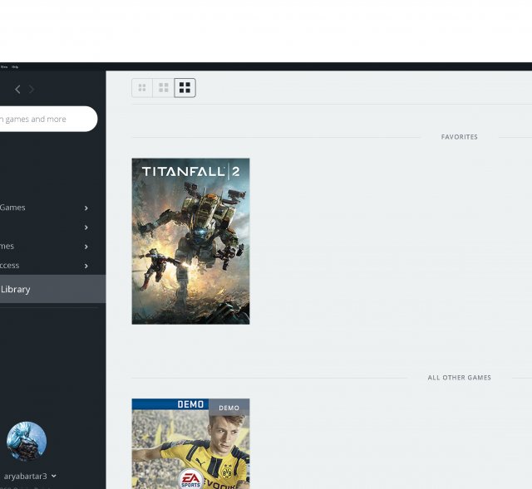Expand the chevron between Games and Free Games
The height and width of the screenshot is (489, 532).
tap(86, 227)
